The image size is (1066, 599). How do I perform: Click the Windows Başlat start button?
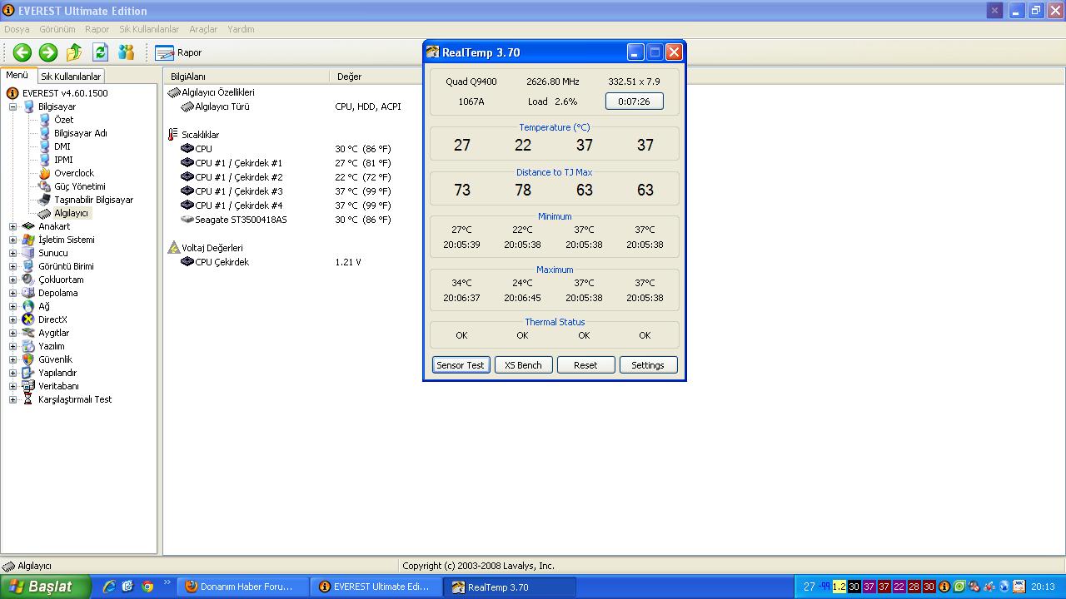point(40,587)
